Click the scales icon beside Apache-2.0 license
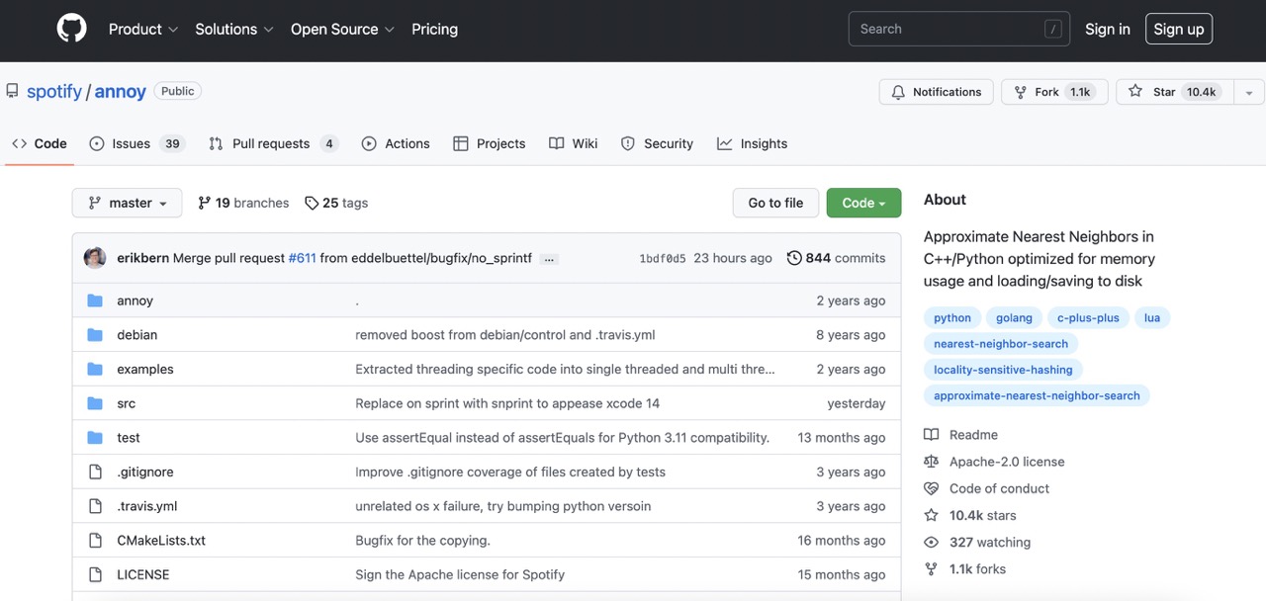The width and height of the screenshot is (1266, 601). (931, 462)
